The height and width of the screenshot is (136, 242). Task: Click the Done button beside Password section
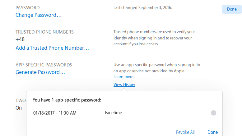[x=232, y=9]
